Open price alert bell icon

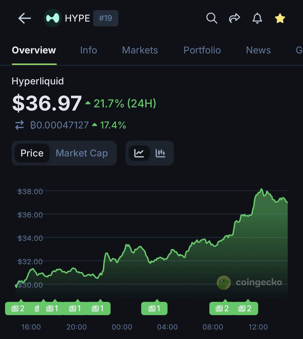(257, 18)
